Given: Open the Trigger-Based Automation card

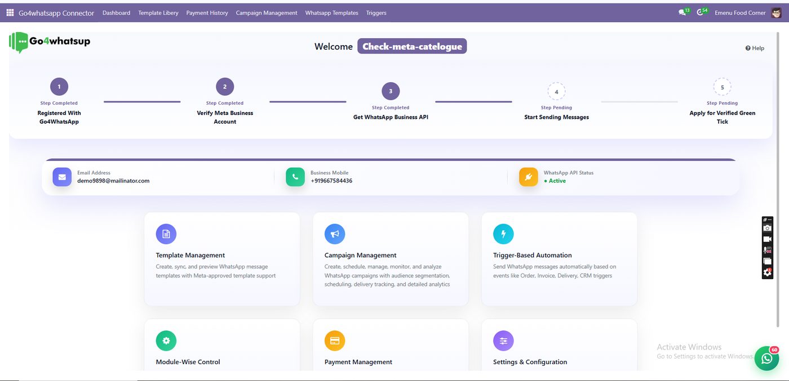Looking at the screenshot, I should click(x=559, y=259).
